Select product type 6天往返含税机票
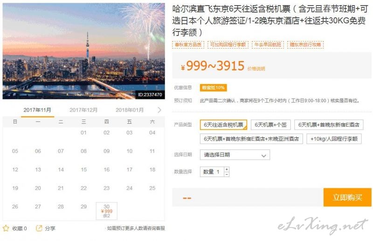 coord(223,125)
